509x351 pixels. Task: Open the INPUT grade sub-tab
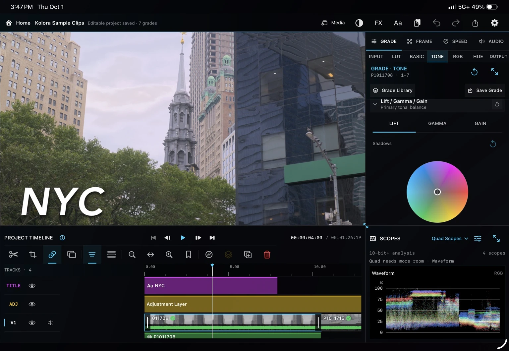pos(376,57)
